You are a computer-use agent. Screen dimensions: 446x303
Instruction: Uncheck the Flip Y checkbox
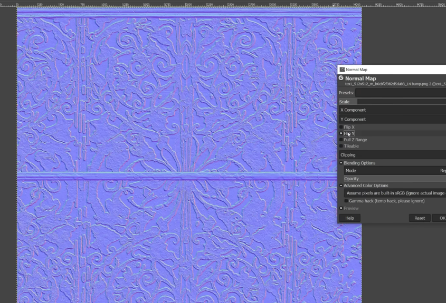click(x=341, y=133)
